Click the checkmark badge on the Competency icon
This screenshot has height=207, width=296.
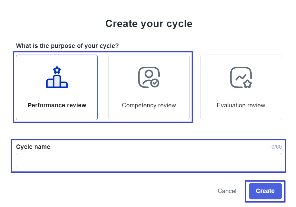point(155,83)
